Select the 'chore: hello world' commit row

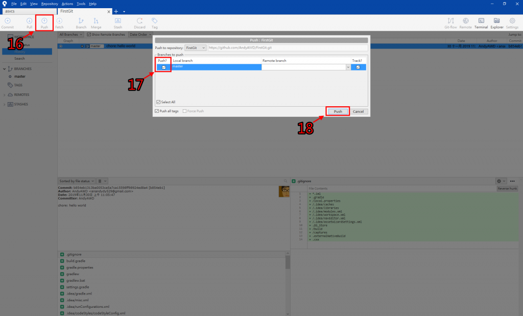tap(290, 46)
